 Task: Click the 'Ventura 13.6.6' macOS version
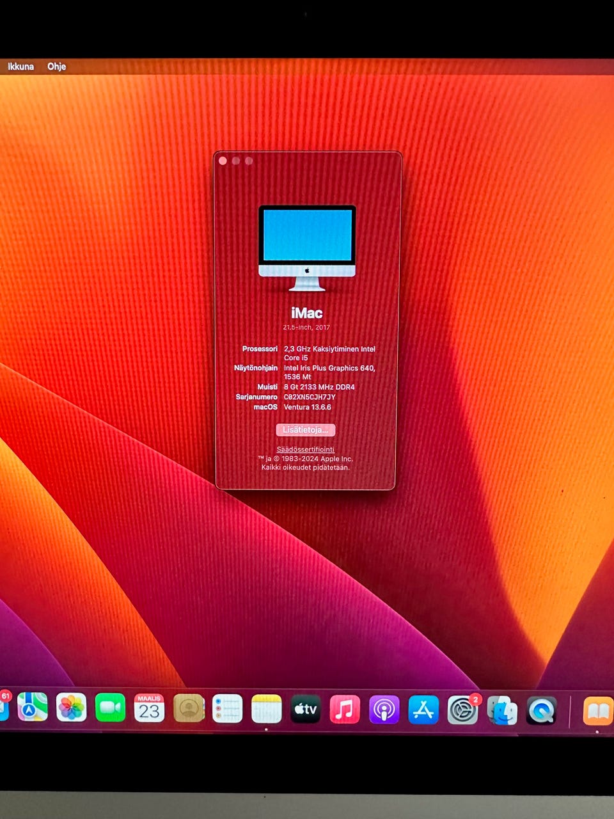[x=308, y=407]
